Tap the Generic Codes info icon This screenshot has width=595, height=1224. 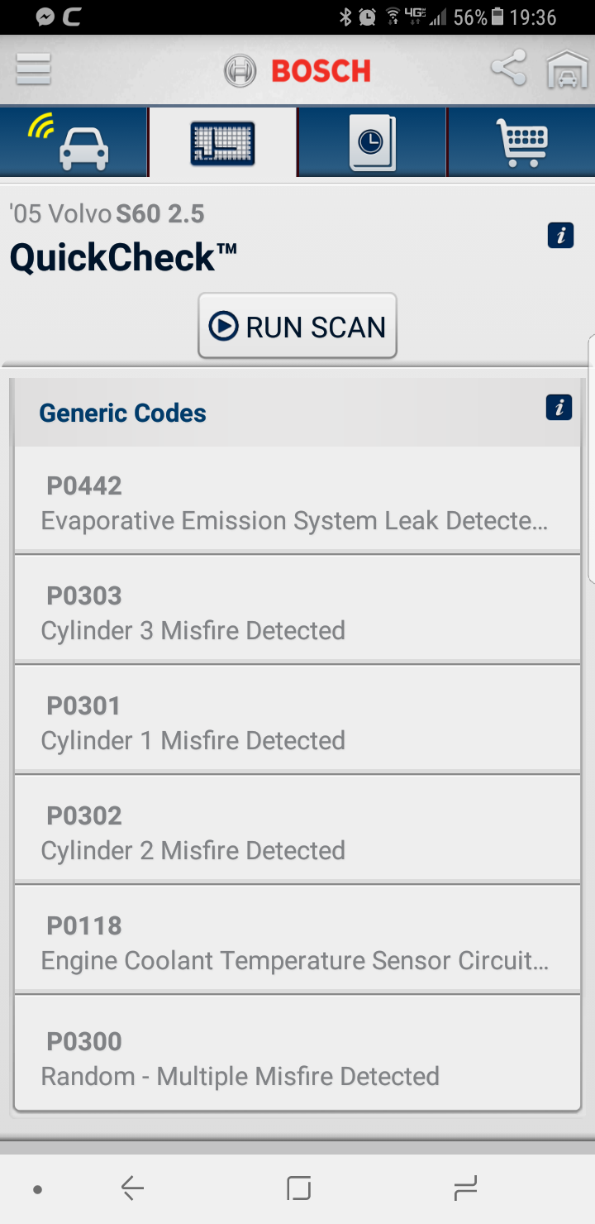coord(559,408)
